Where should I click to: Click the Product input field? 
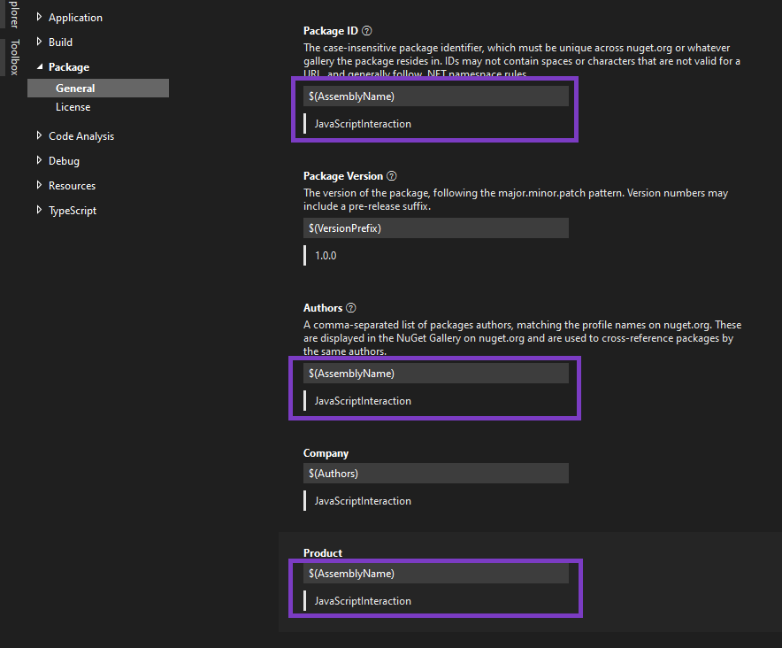click(x=435, y=574)
